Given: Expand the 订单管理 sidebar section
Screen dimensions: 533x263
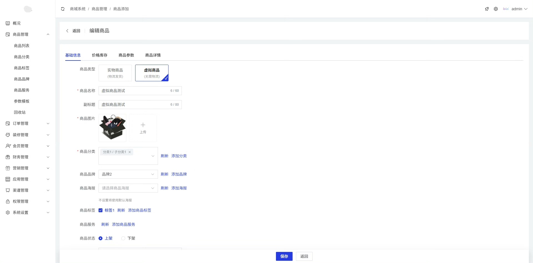Looking at the screenshot, I should (x=48, y=123).
